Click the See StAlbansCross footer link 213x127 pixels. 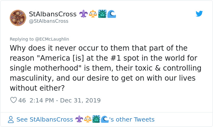(x=44, y=119)
